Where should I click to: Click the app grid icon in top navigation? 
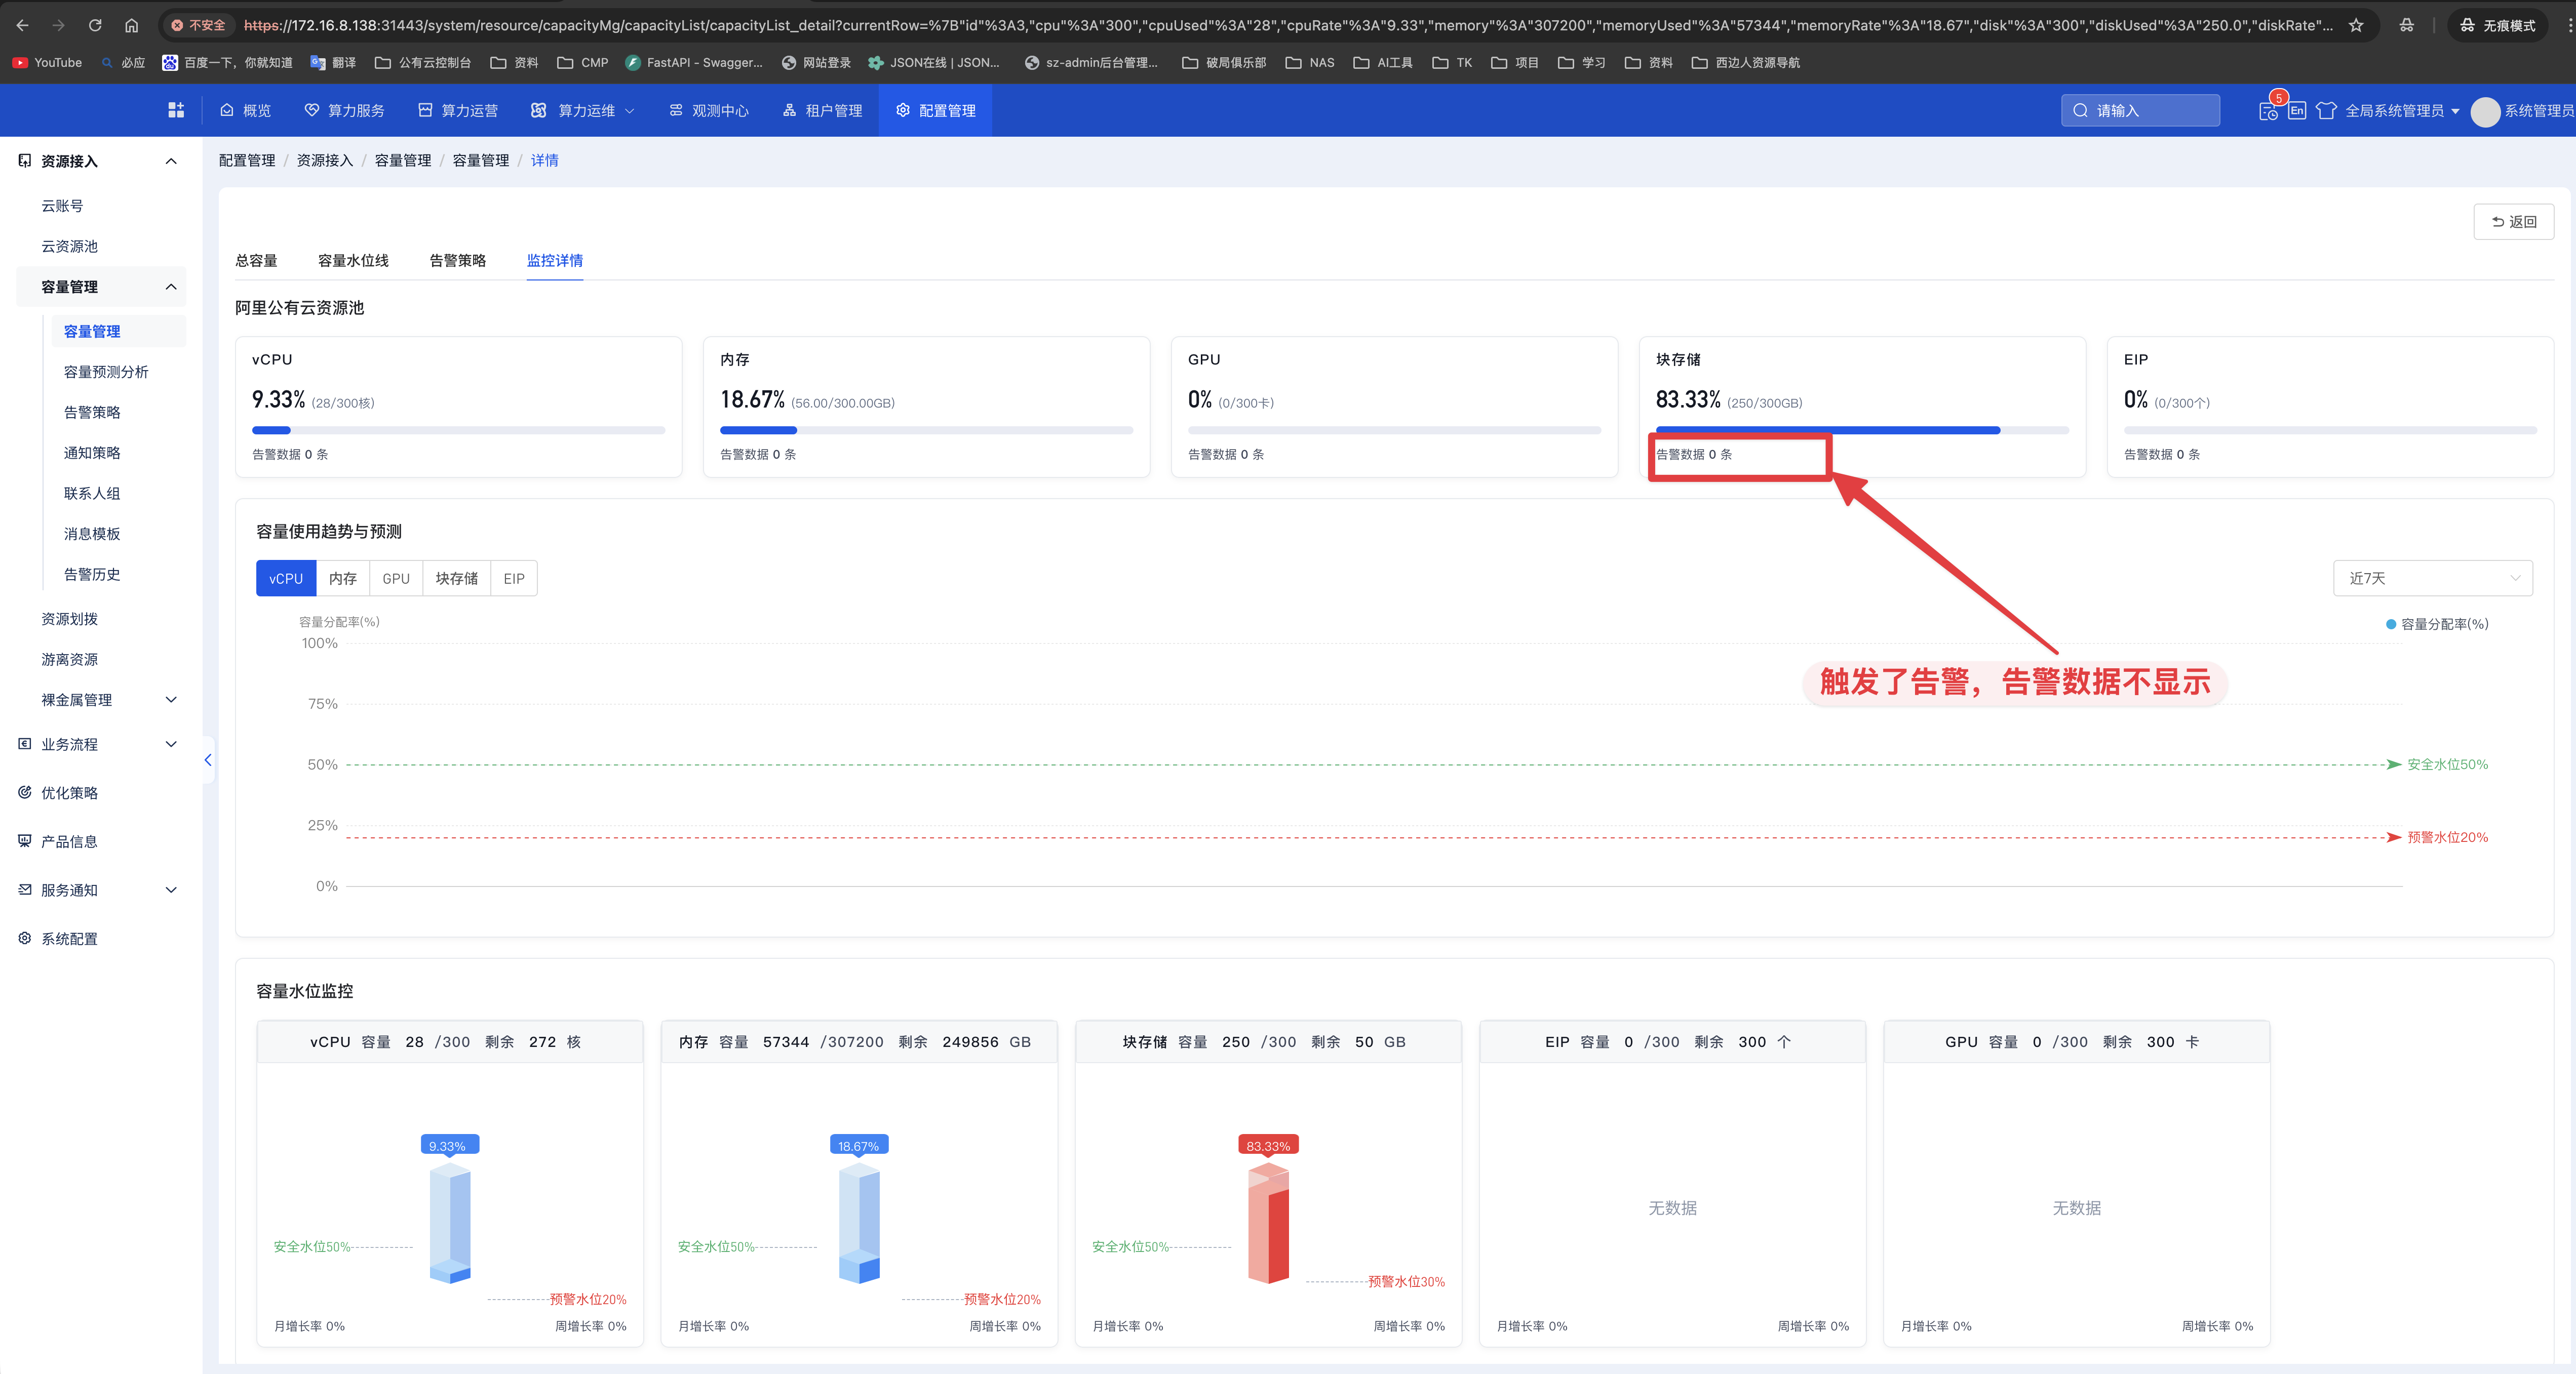coord(176,110)
